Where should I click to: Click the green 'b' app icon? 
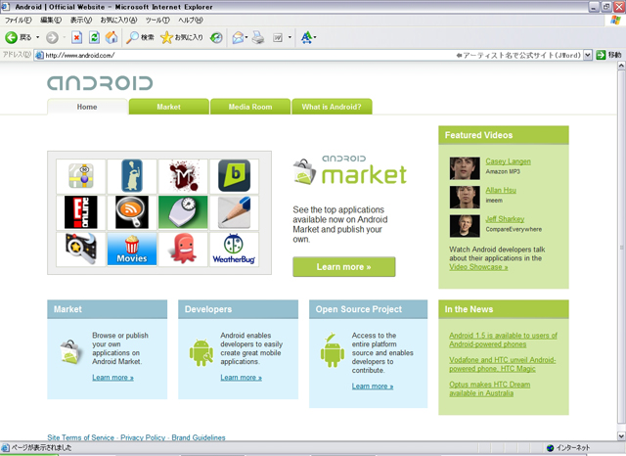[235, 176]
